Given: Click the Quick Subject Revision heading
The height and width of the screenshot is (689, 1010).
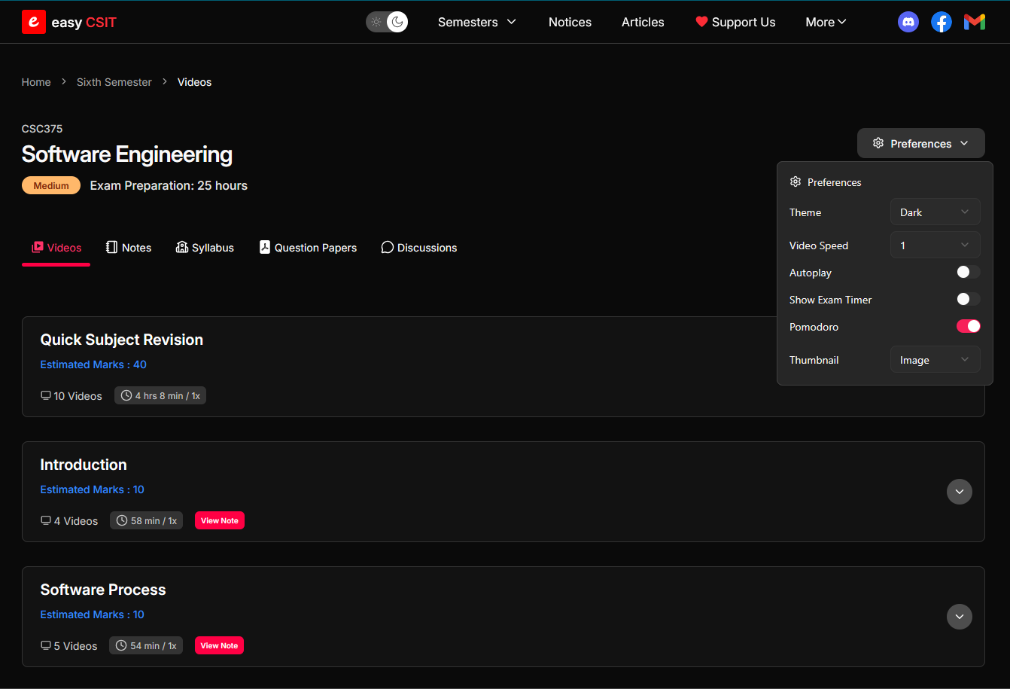Looking at the screenshot, I should click(122, 340).
